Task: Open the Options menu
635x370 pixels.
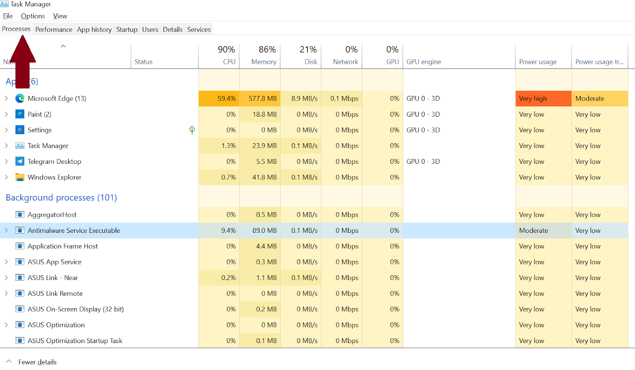Action: (33, 16)
